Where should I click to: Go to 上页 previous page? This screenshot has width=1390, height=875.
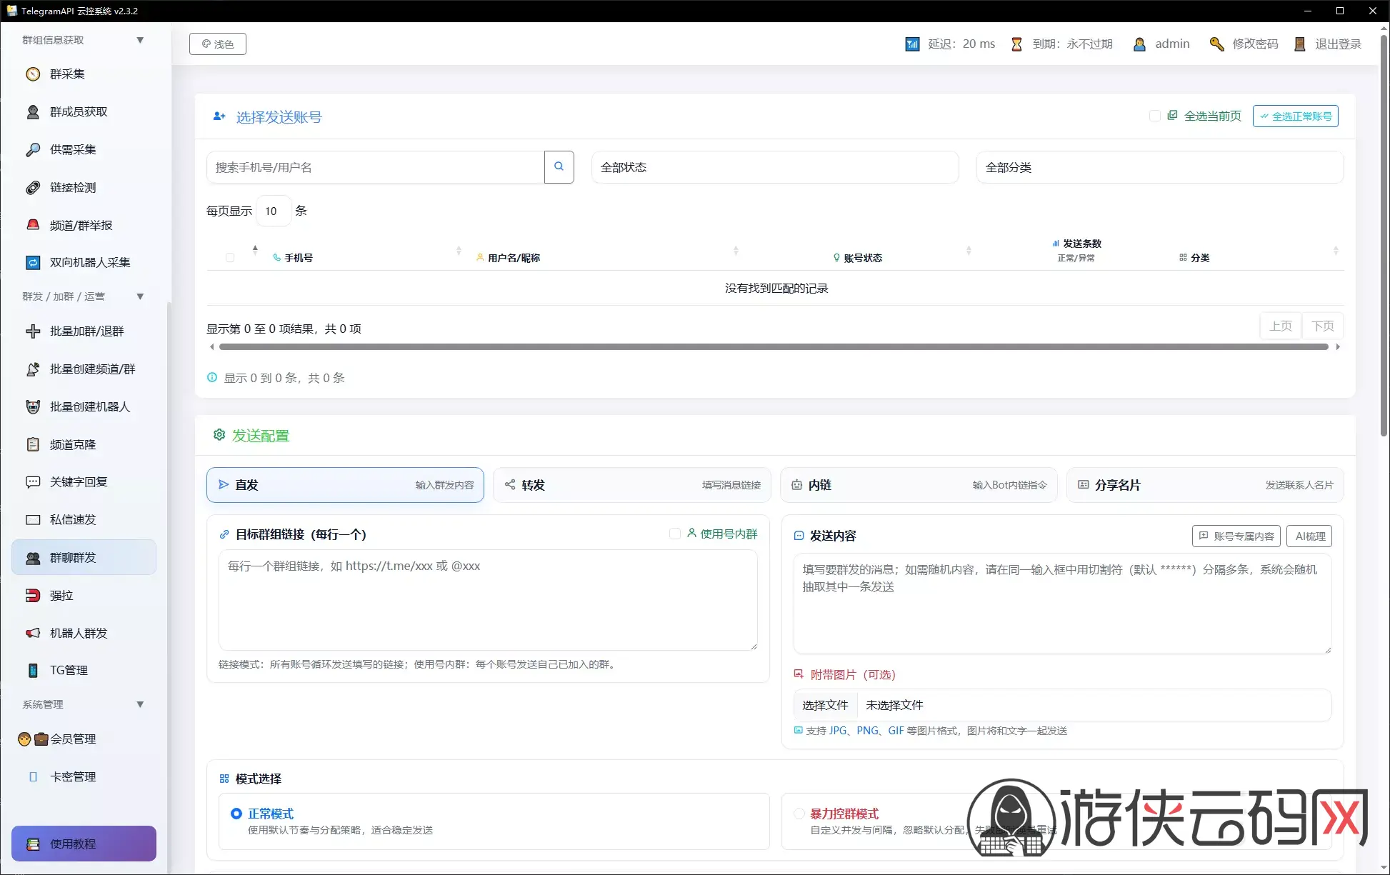[x=1281, y=326]
